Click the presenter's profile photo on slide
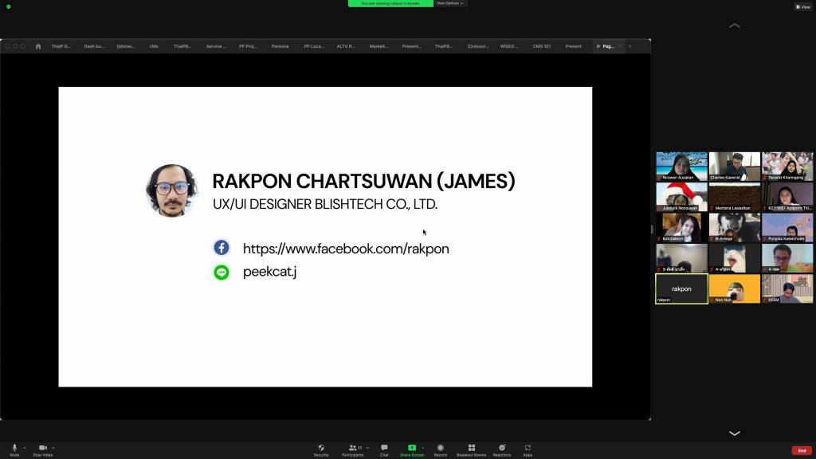Image resolution: width=816 pixels, height=459 pixels. (171, 190)
